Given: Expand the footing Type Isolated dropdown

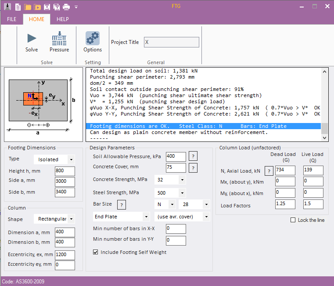Looking at the screenshot, I should pos(71,159).
